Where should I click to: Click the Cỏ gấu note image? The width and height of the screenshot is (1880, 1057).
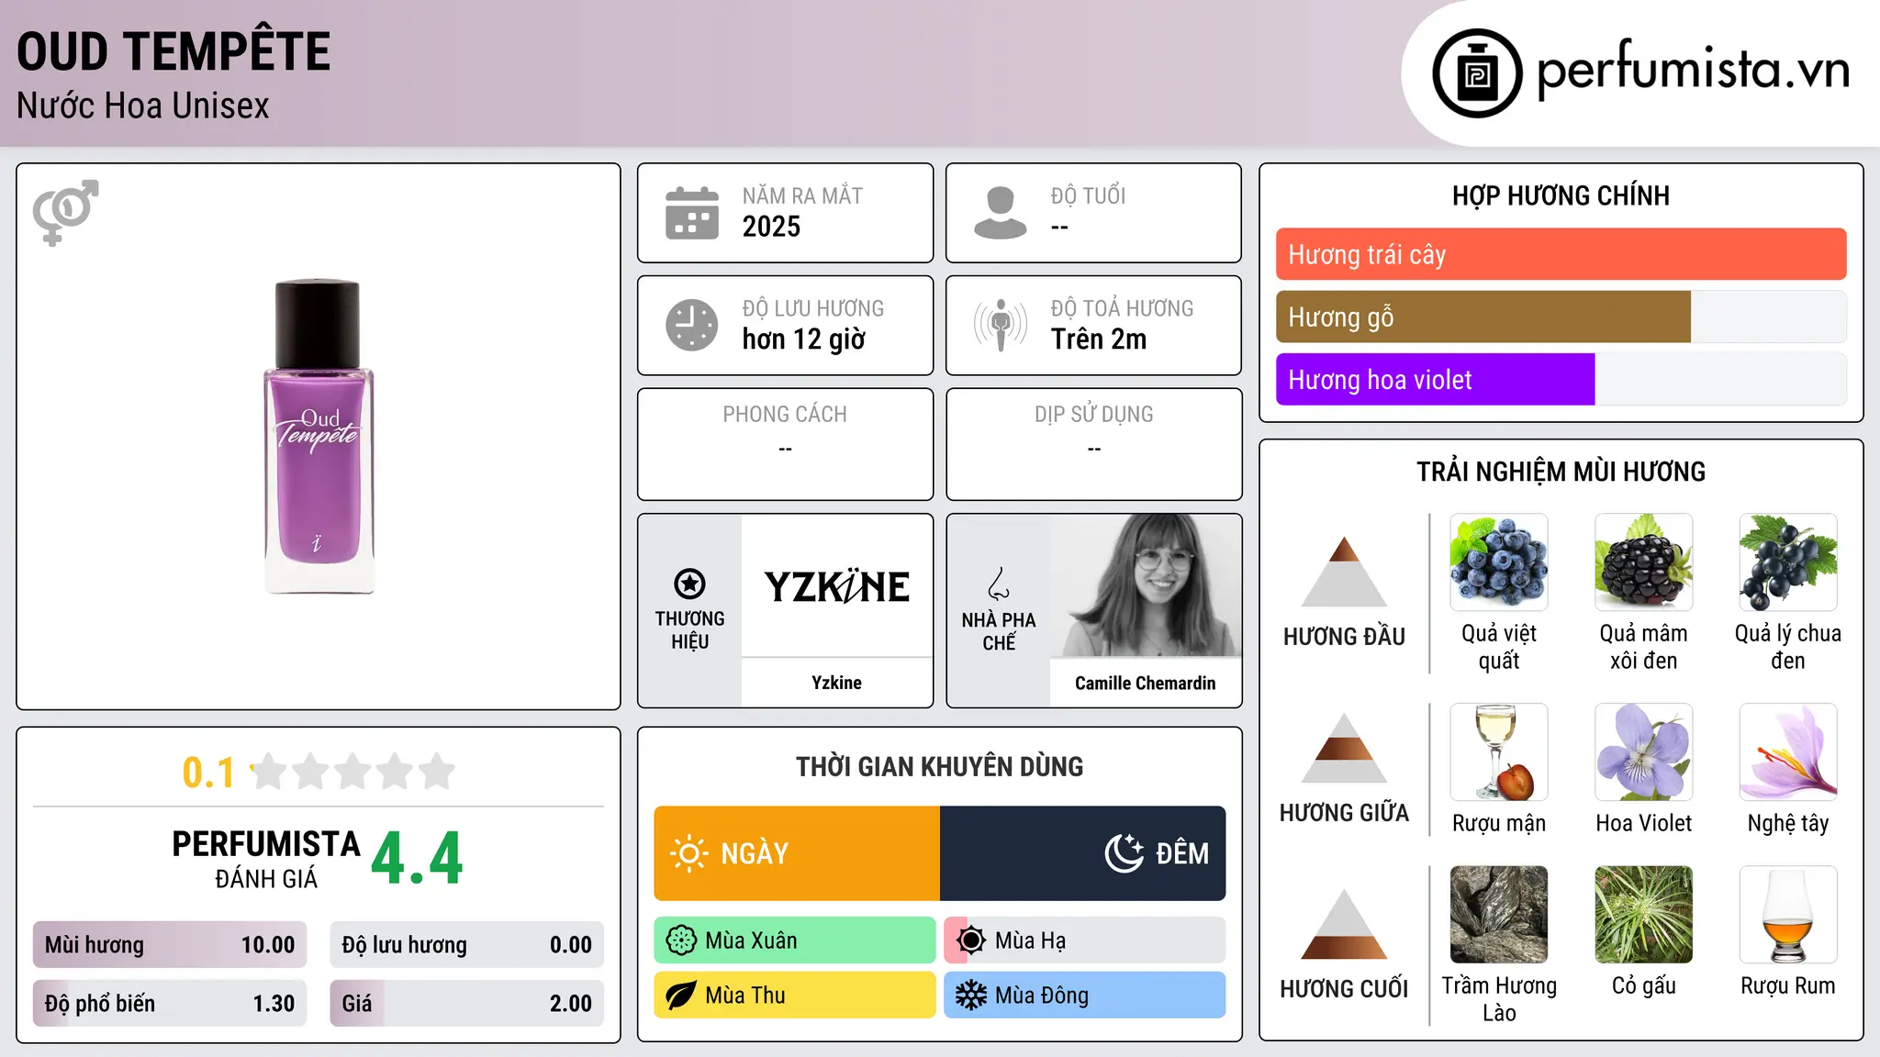pos(1643,915)
